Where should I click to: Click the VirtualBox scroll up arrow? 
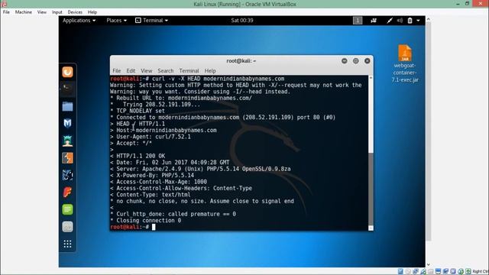(x=429, y=19)
